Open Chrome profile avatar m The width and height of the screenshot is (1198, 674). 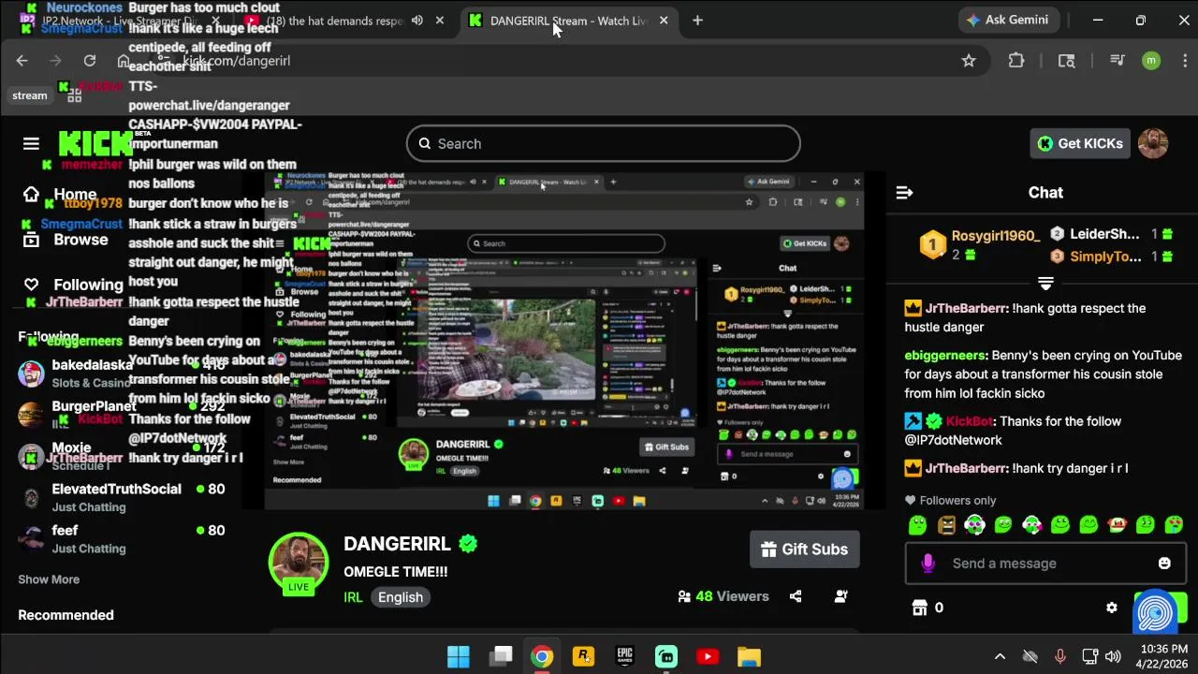[1151, 61]
